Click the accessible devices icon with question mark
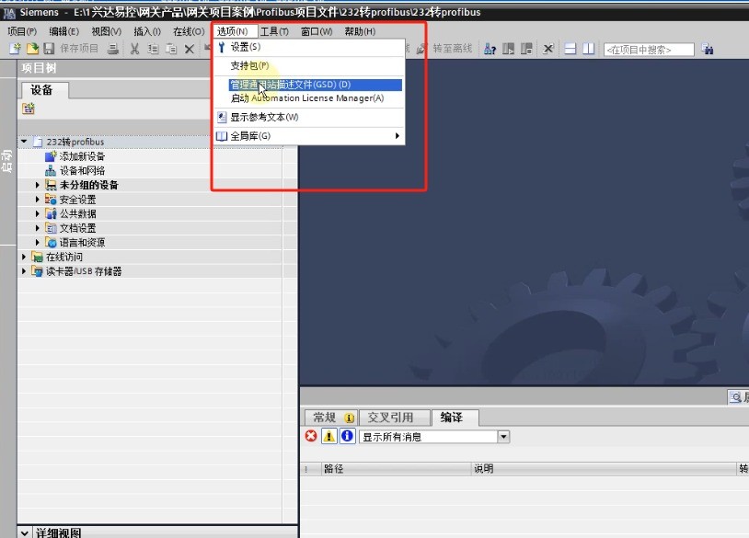This screenshot has height=538, width=749. click(x=490, y=48)
